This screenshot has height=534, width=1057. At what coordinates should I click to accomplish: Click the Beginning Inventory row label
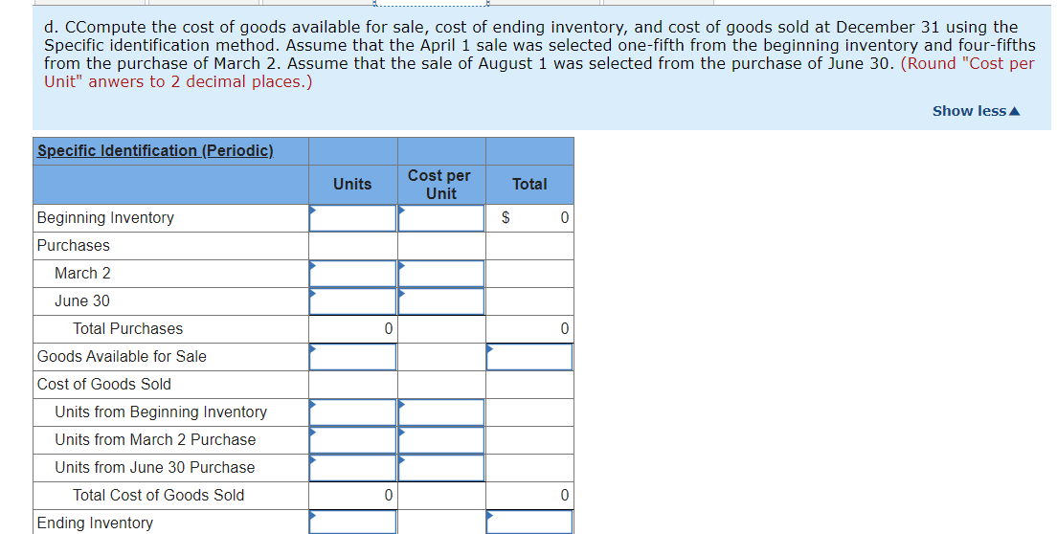click(105, 218)
